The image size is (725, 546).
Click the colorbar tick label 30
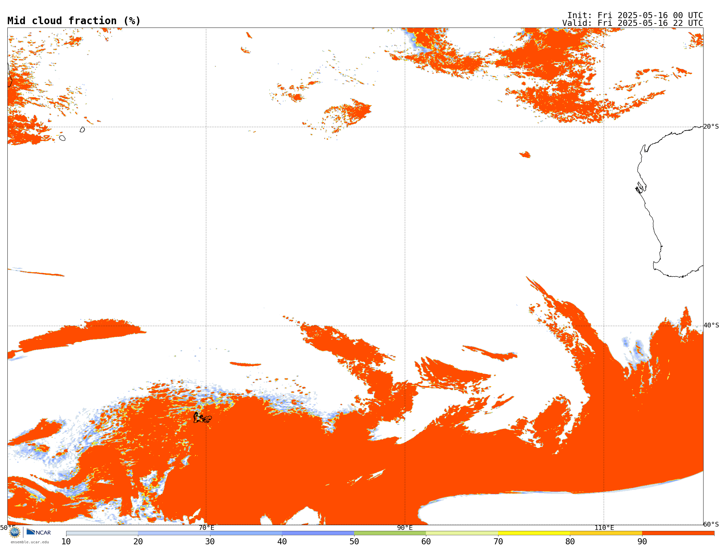click(x=210, y=542)
